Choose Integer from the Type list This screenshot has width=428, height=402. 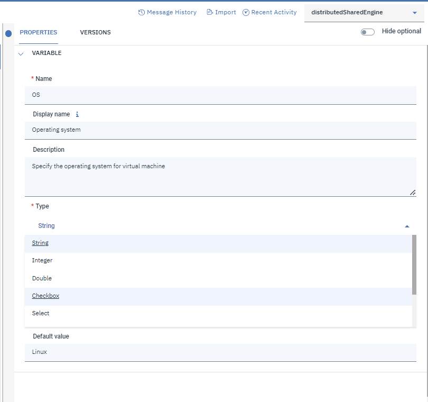[x=42, y=261]
